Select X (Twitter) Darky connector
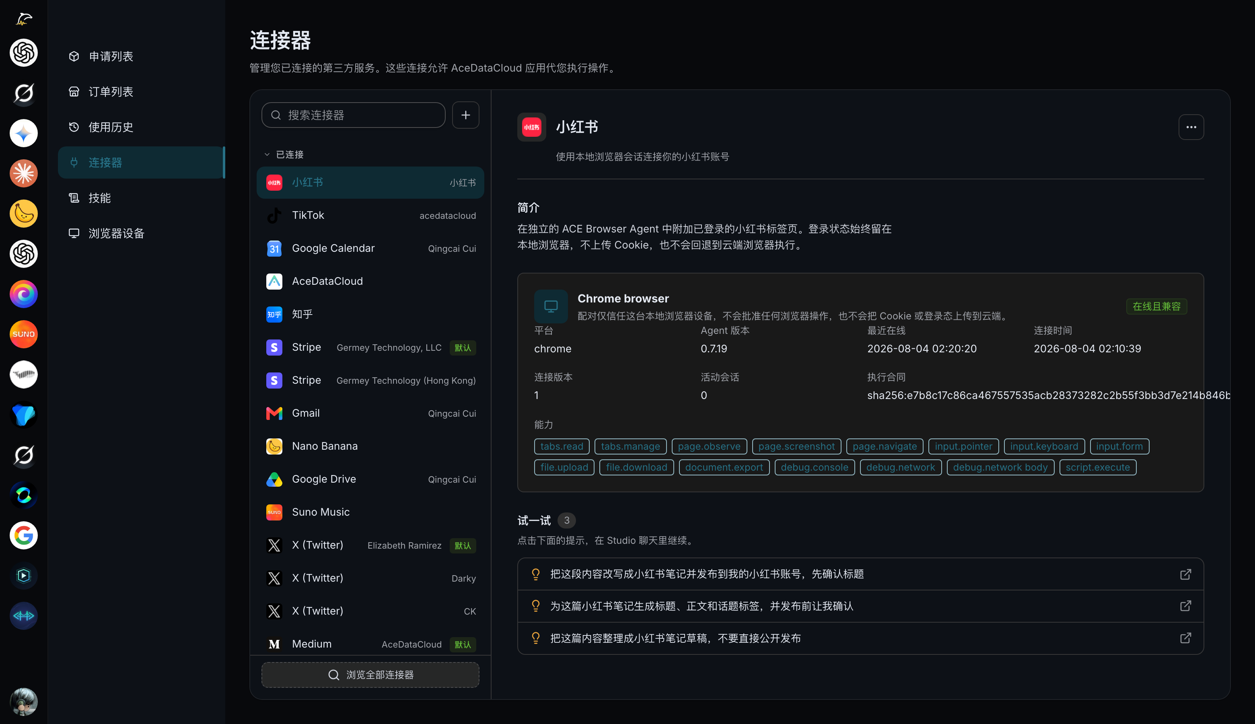This screenshot has height=724, width=1255. [x=370, y=578]
